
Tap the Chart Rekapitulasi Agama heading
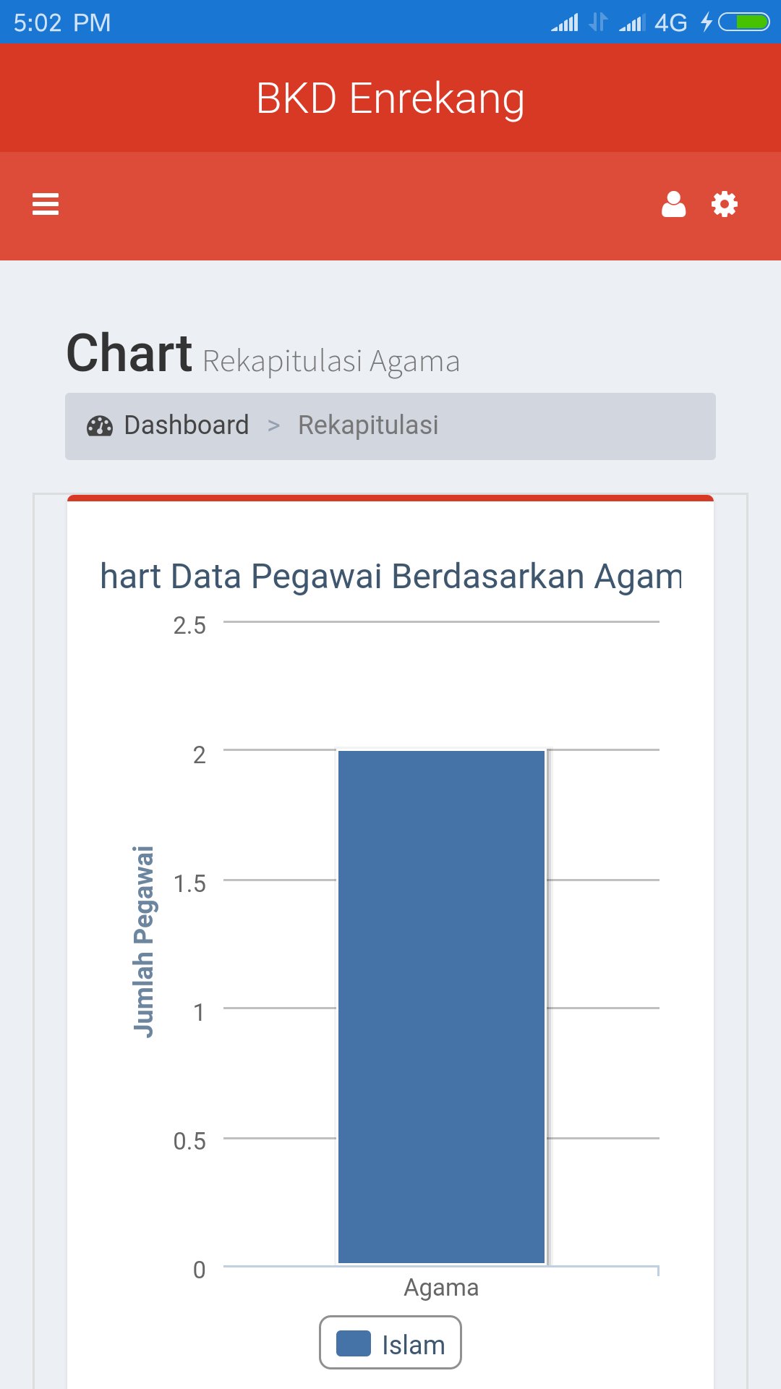(263, 355)
